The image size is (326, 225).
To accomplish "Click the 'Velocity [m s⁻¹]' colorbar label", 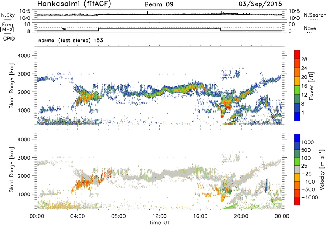I will tap(322, 169).
